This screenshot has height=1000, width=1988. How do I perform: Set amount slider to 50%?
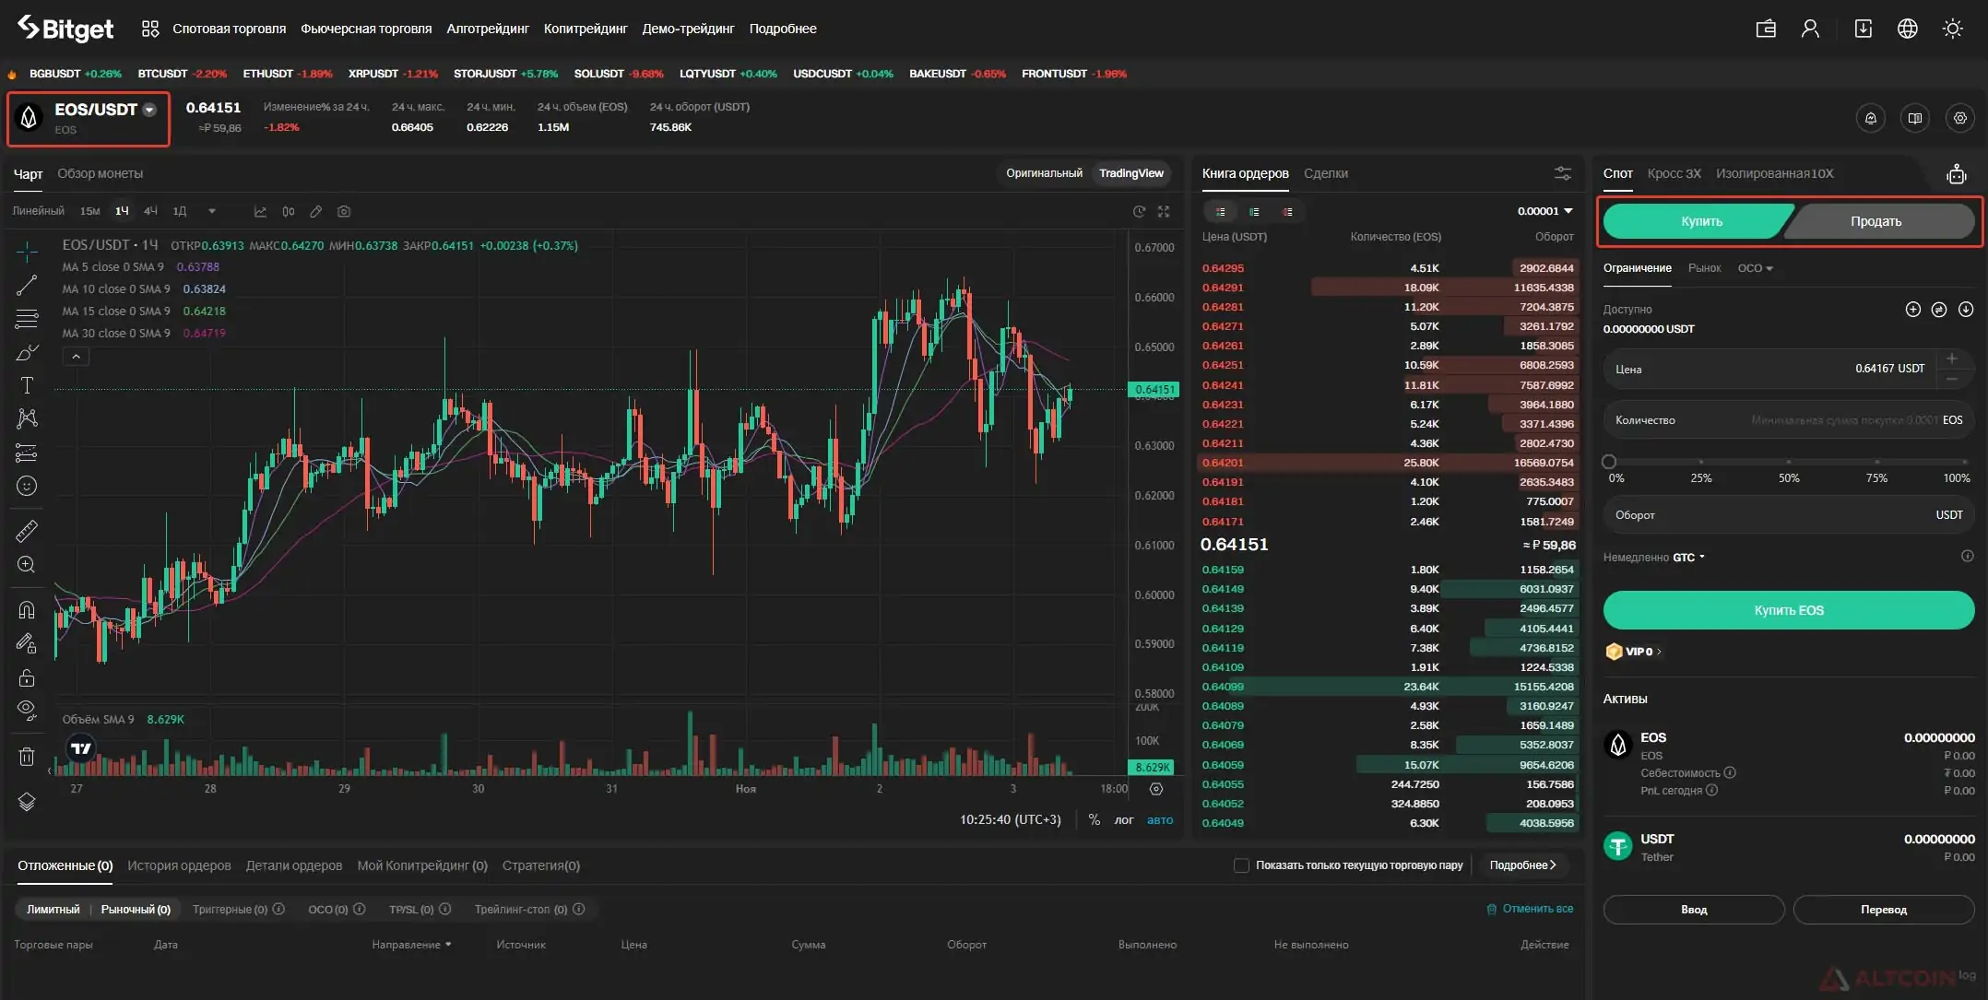click(x=1788, y=462)
